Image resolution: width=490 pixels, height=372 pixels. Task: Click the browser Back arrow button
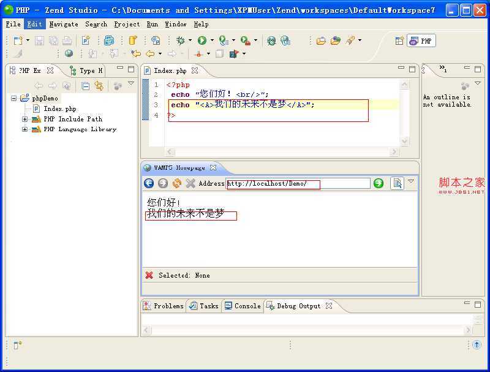[149, 183]
